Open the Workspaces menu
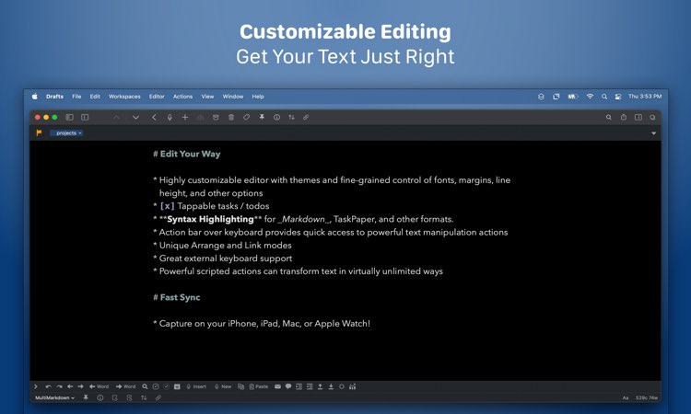Image resolution: width=691 pixels, height=414 pixels. (124, 97)
